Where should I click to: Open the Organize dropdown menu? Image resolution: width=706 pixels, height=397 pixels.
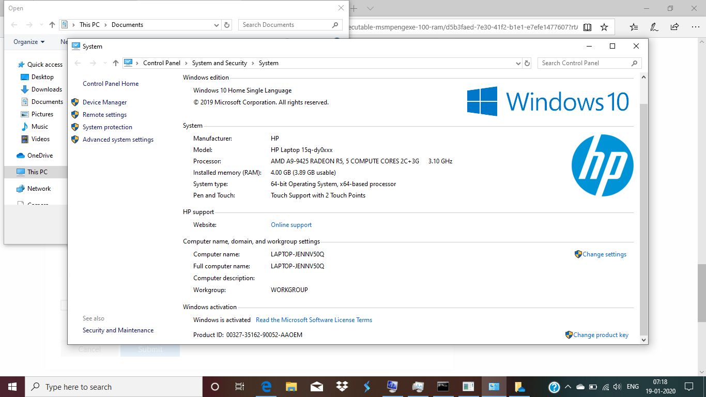[29, 42]
